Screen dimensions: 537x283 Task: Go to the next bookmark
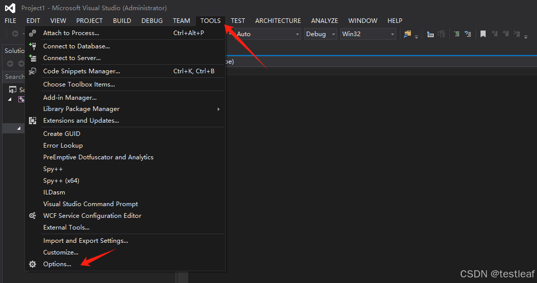(x=505, y=34)
